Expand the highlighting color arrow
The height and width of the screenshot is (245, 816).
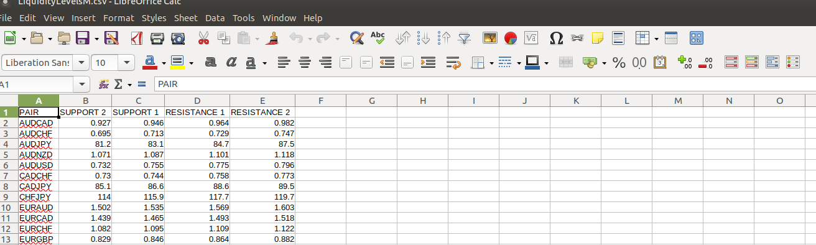(x=191, y=62)
